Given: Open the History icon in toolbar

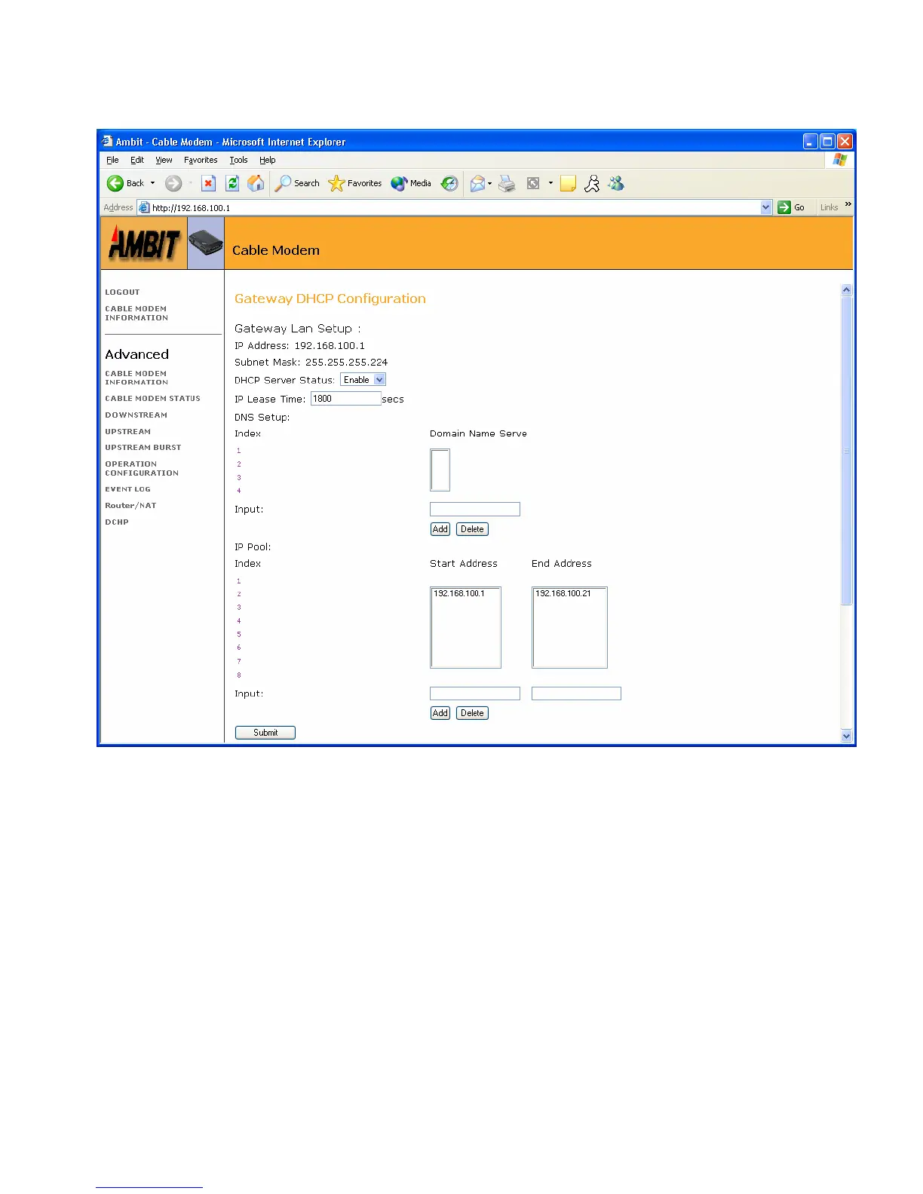Looking at the screenshot, I should [x=449, y=183].
